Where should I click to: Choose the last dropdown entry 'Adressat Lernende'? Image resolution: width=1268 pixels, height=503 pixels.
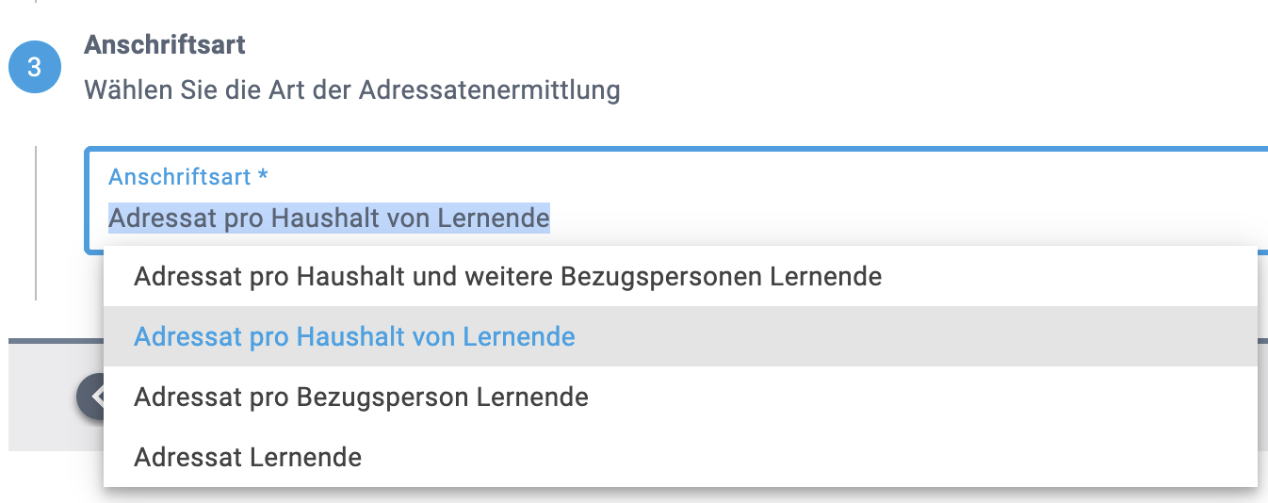click(248, 458)
